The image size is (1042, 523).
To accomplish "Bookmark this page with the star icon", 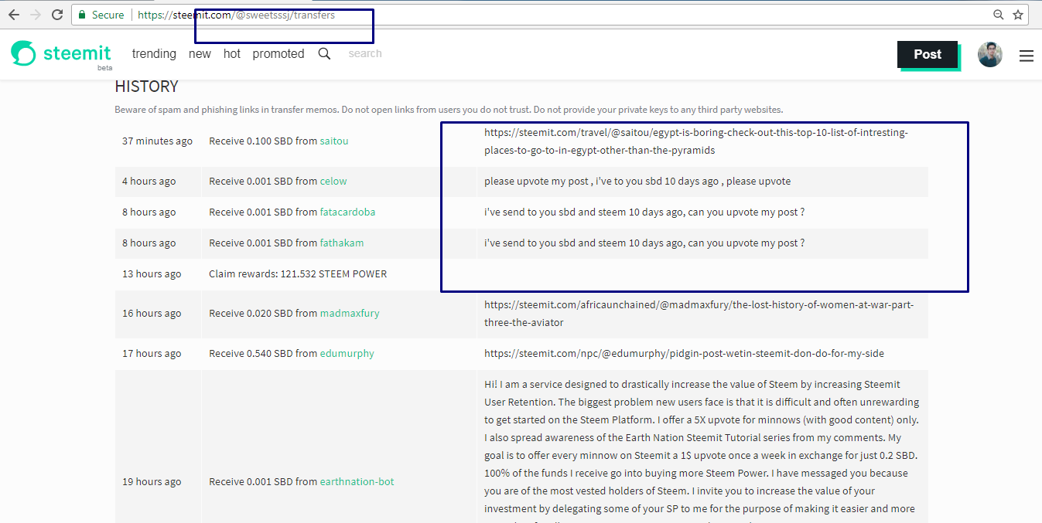I will click(x=1018, y=15).
